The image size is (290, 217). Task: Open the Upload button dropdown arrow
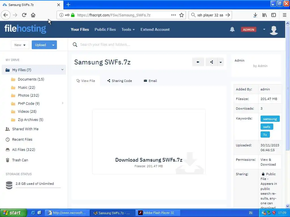point(53,45)
